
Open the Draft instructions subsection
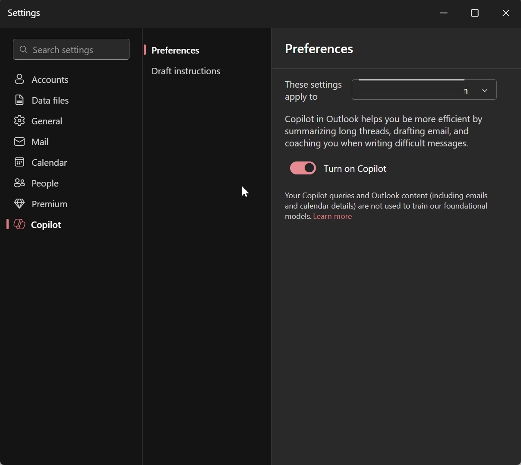[186, 71]
